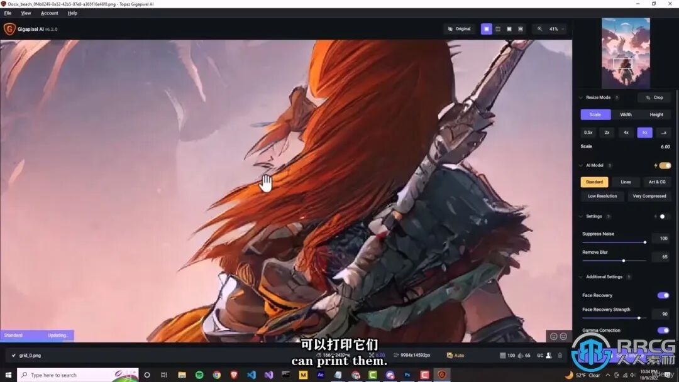
Task: Toggle the AI Model auto switch
Action: tap(666, 166)
